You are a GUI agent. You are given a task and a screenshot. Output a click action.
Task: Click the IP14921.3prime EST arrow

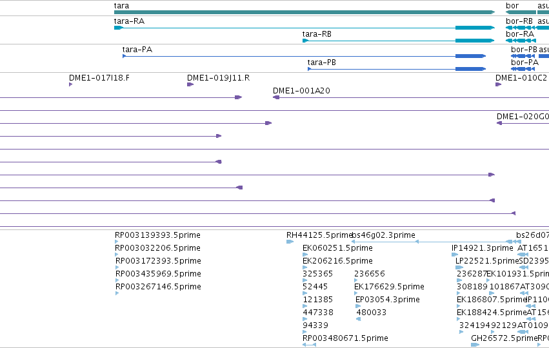pos(455,255)
